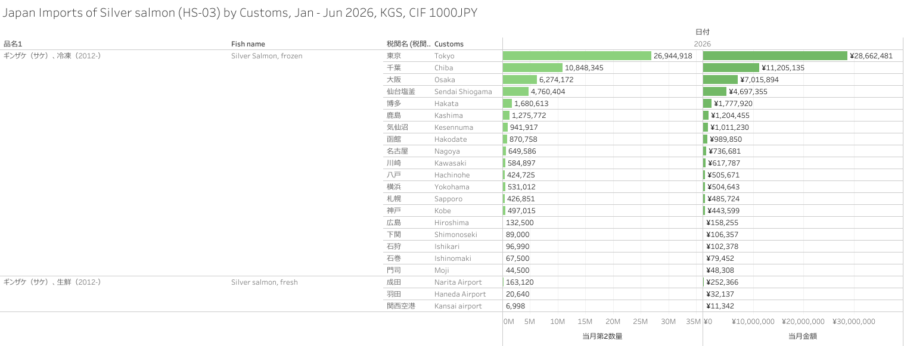
Task: Select Sendai Shiogama value bar ¥4,697,355
Action: [x=714, y=92]
